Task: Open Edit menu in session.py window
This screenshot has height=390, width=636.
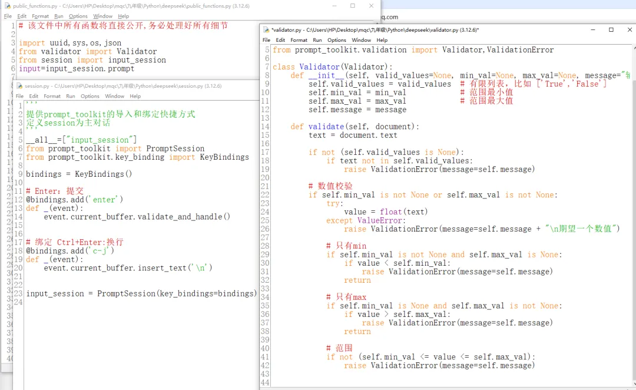Action: [x=34, y=96]
